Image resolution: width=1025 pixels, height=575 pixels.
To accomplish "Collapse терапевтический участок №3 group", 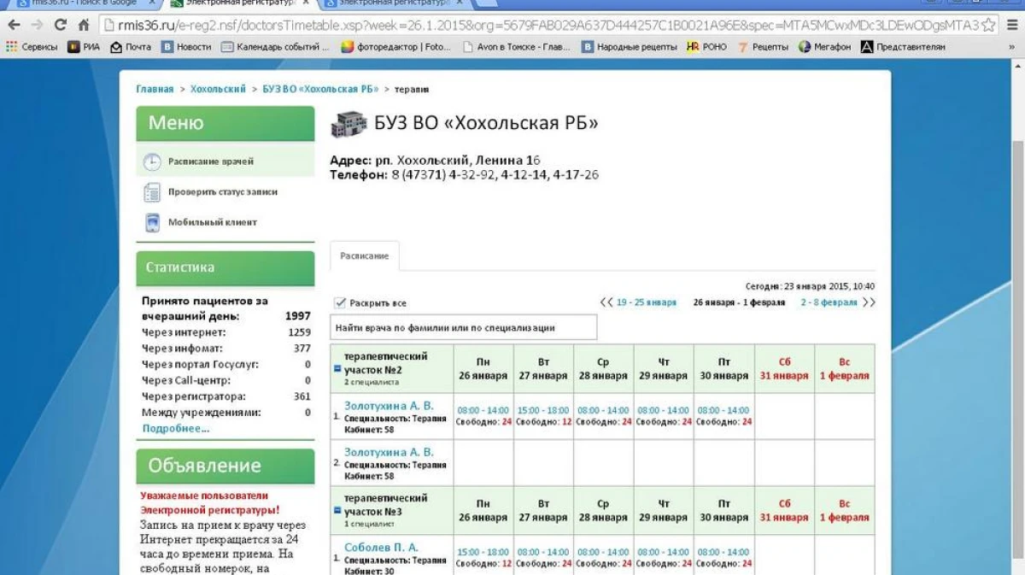I will [337, 510].
